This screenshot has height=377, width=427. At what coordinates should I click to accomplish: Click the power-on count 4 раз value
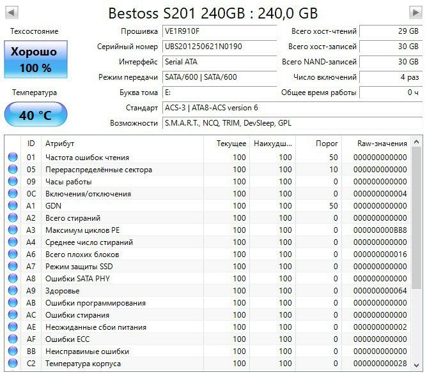[391, 77]
